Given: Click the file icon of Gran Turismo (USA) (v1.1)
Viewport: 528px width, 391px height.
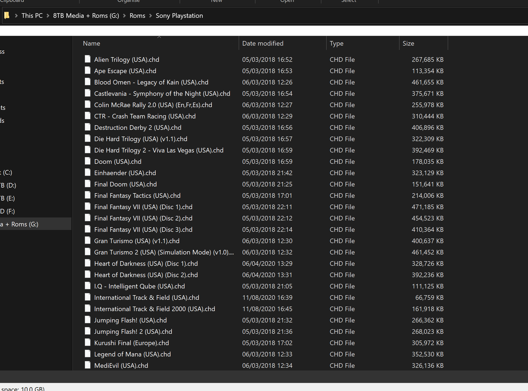Looking at the screenshot, I should (88, 240).
